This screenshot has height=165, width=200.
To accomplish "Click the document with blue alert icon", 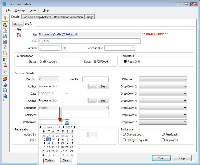I will tap(5, 85).
